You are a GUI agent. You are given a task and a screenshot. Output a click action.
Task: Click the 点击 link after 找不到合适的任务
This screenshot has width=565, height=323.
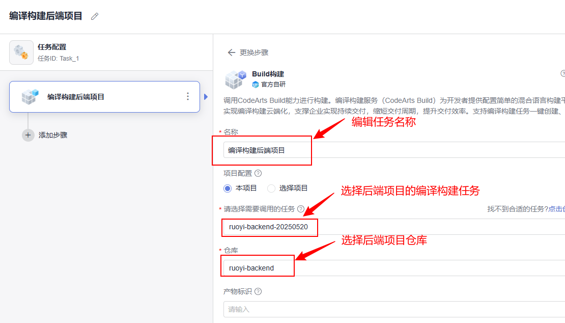coord(557,209)
